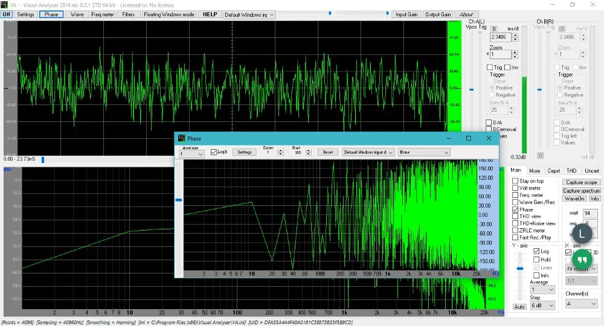Screen dimensions: 604x326
Task: Toggle Floating Windows mode
Action: (169, 14)
